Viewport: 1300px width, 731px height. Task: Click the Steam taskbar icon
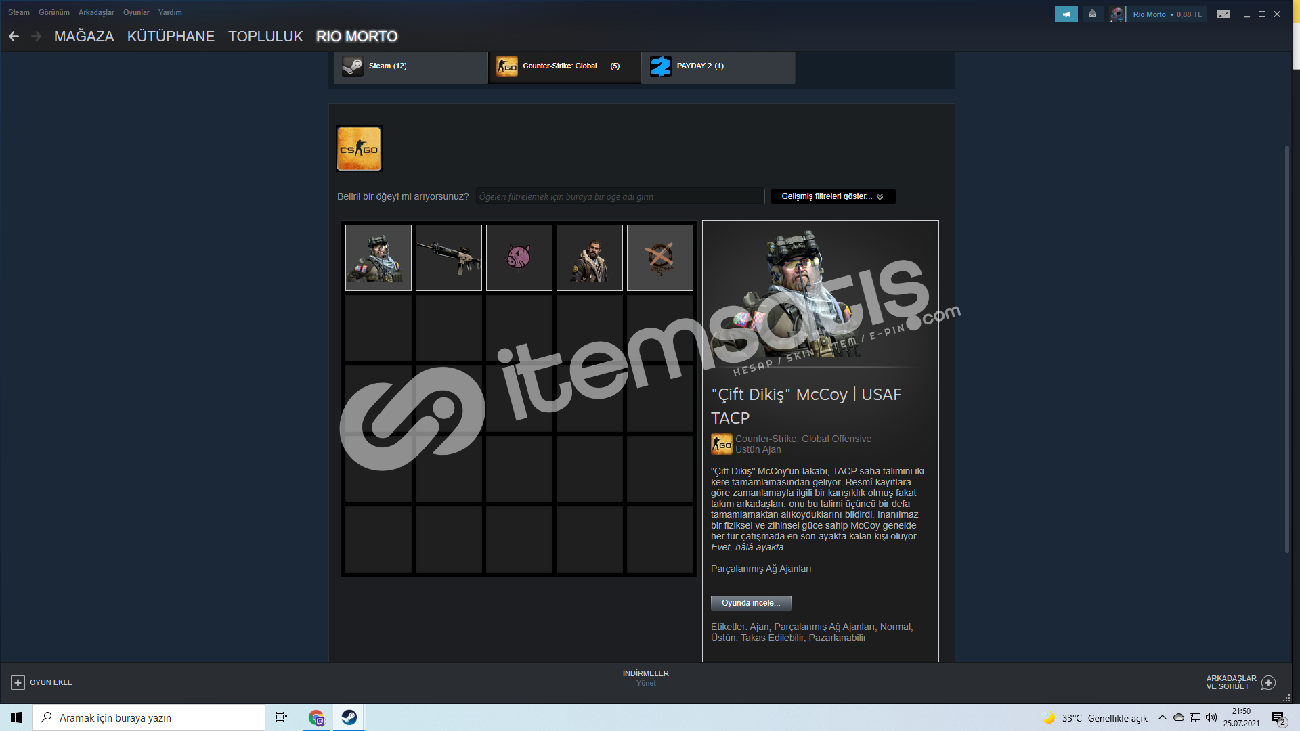349,717
